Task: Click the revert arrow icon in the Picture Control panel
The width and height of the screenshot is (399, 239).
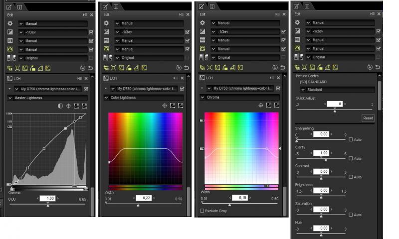Action: coord(378,67)
